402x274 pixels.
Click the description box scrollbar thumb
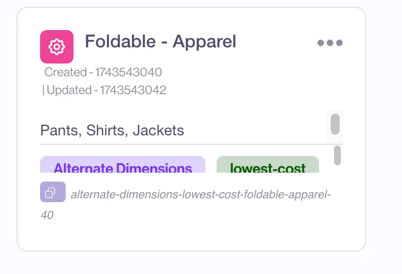coord(335,124)
